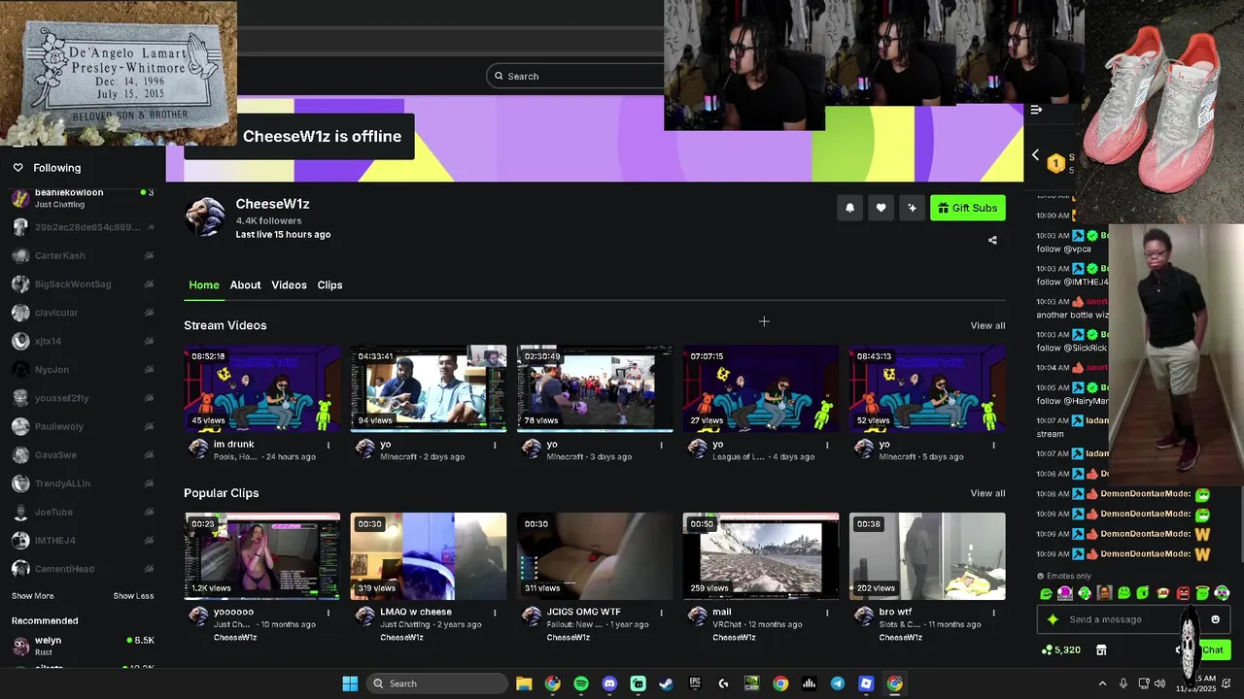Viewport: 1244px width, 699px height.
Task: Play the 'mail' VRChat clip thumbnail
Action: (761, 556)
